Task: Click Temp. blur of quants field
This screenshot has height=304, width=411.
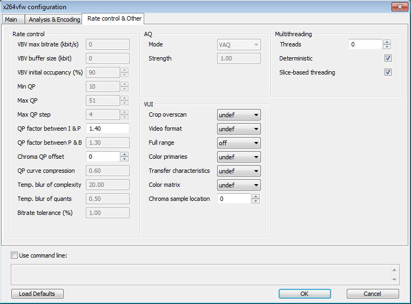Action: [x=107, y=199]
